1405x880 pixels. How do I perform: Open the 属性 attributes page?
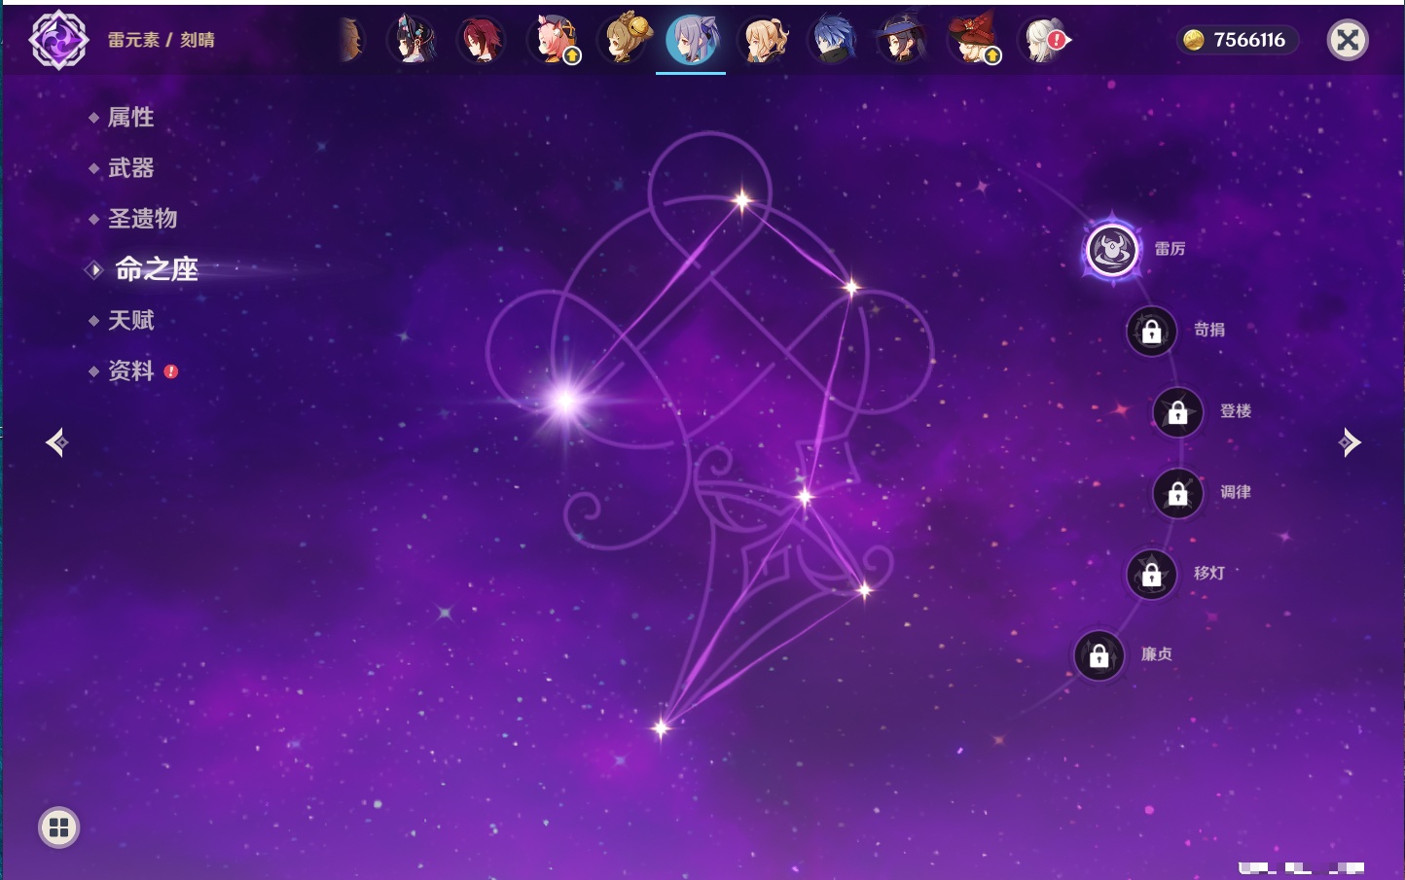tap(130, 118)
